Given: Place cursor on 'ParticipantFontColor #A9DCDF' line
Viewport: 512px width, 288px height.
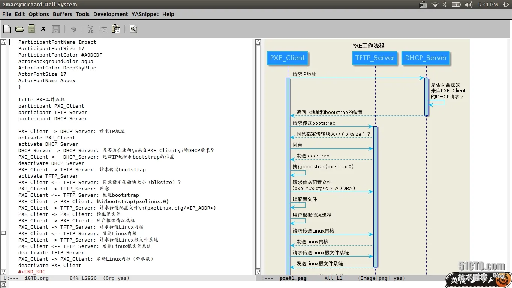Looking at the screenshot, I should pyautogui.click(x=60, y=55).
